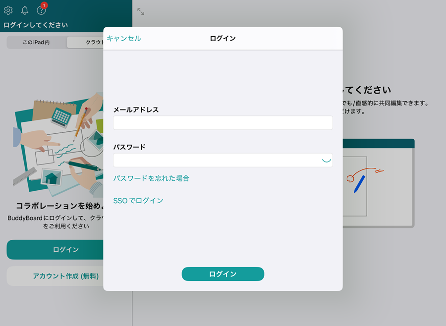Focus the パスワード input field
446x326 pixels.
click(x=216, y=160)
